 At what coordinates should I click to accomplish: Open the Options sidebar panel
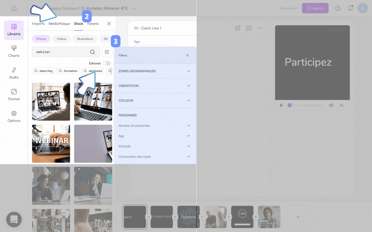coord(14,117)
